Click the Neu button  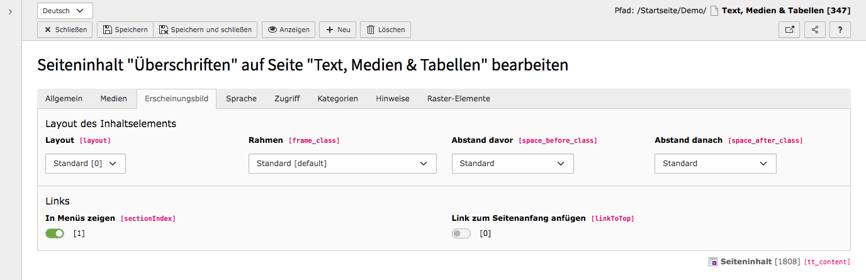338,30
